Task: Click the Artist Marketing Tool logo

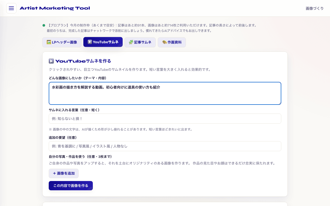Action: pyautogui.click(x=55, y=8)
